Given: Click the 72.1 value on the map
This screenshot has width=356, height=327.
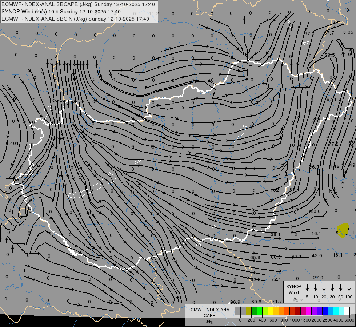Looking at the screenshot, I should 276,279.
